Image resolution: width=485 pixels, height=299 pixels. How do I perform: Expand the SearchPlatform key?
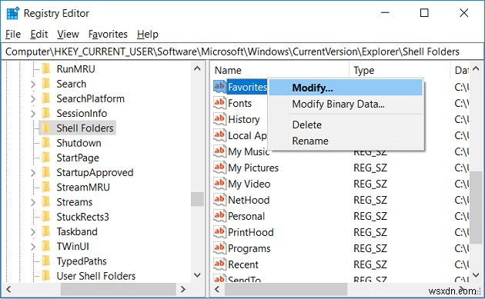click(33, 99)
